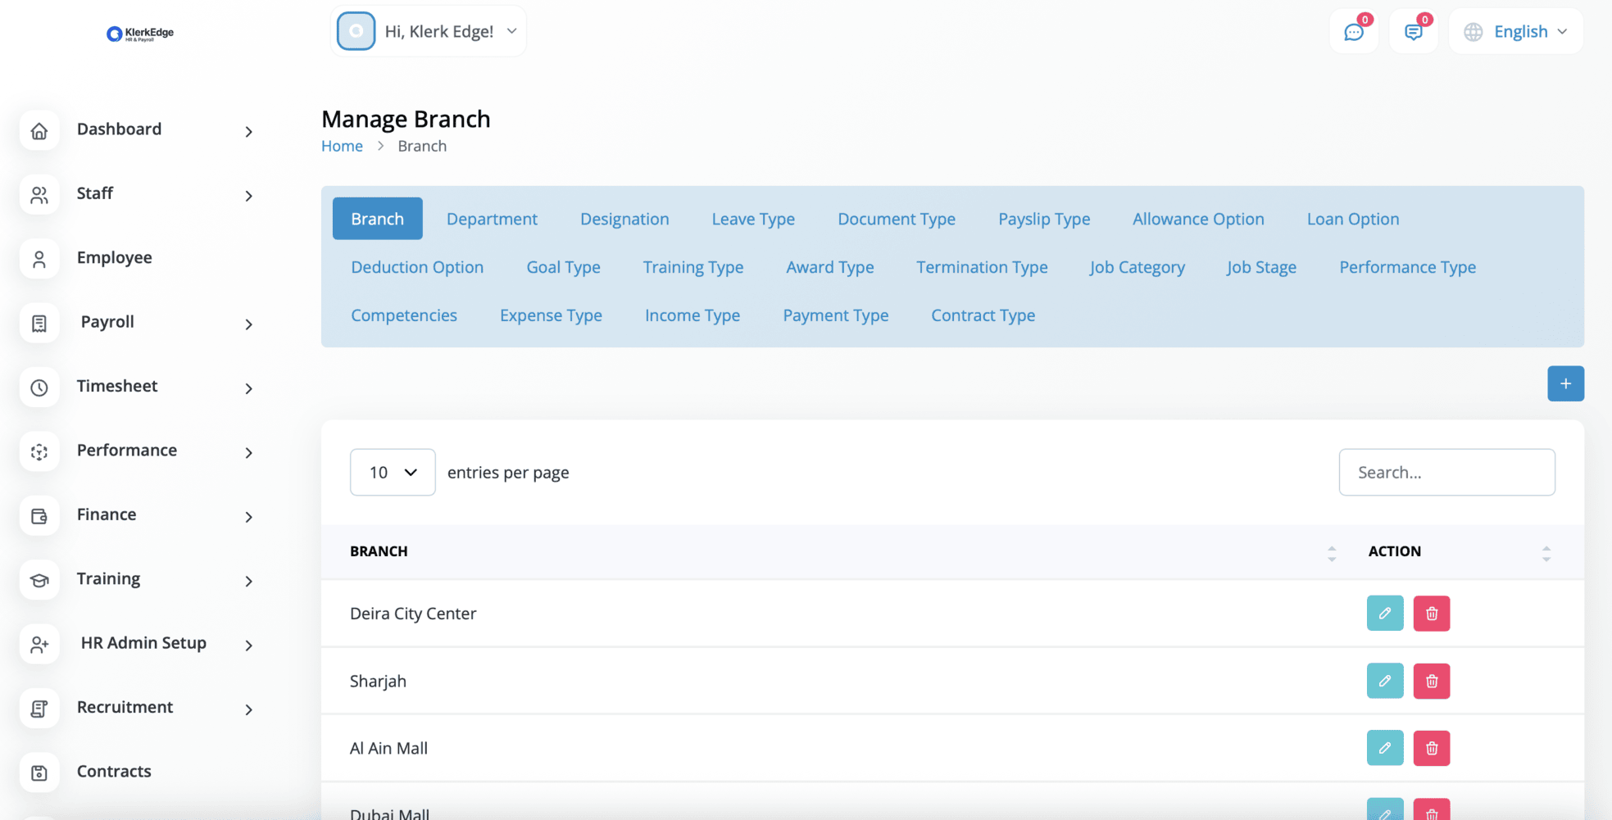Click the Timesheet clock icon in the sidebar
1612x820 pixels.
pos(39,387)
